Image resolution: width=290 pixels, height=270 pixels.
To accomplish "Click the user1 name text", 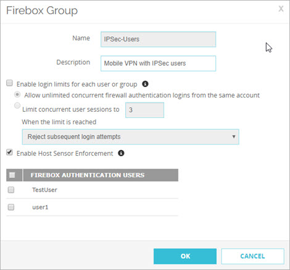I will point(40,207).
